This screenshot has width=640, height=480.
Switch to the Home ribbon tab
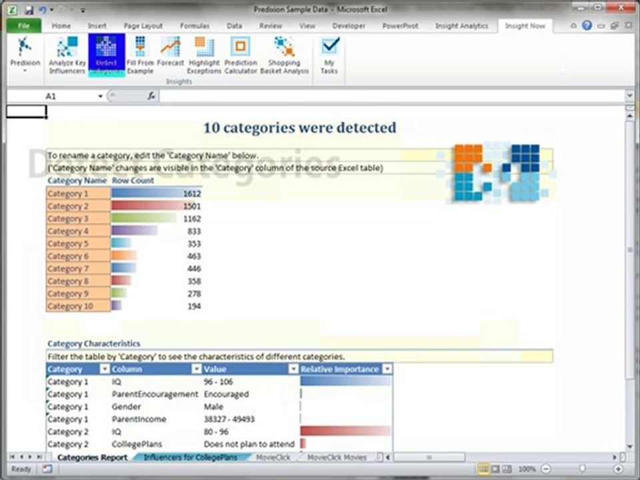tap(61, 26)
